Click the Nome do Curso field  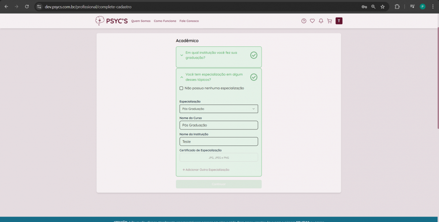coord(218,125)
